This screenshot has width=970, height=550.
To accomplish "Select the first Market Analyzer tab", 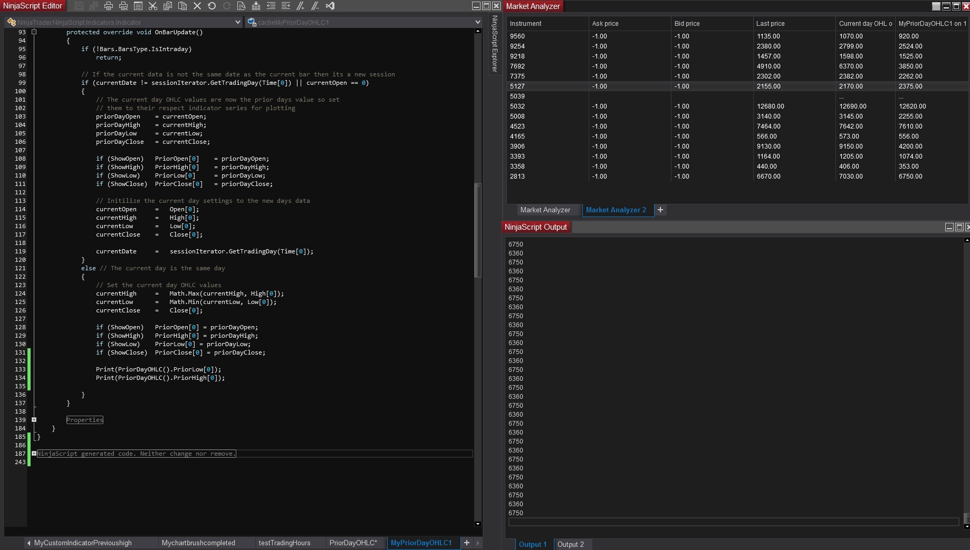I will tap(545, 210).
